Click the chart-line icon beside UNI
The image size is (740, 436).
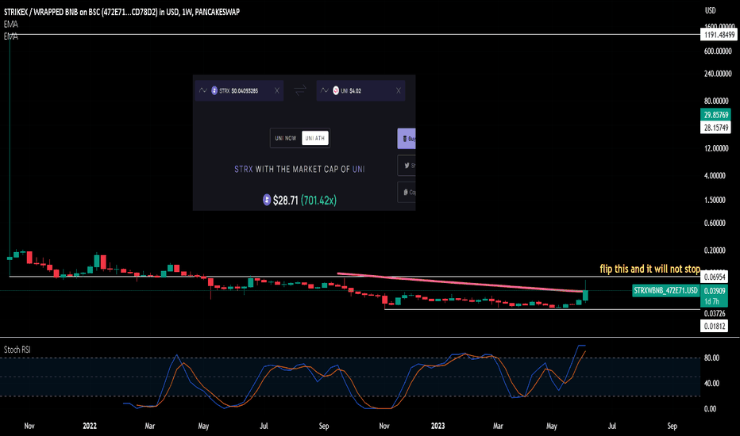click(x=324, y=90)
